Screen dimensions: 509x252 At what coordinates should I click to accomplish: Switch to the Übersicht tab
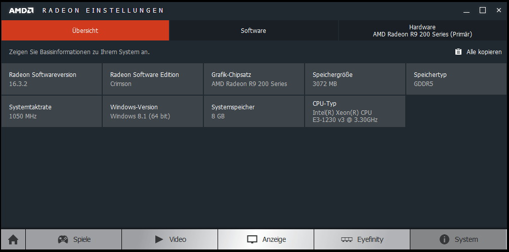pos(85,30)
